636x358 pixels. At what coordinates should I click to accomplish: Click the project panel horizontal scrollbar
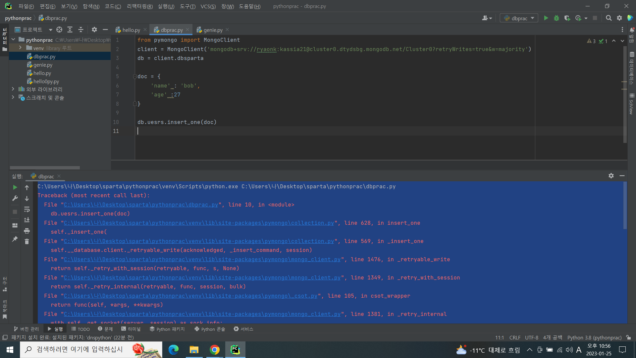(45, 168)
